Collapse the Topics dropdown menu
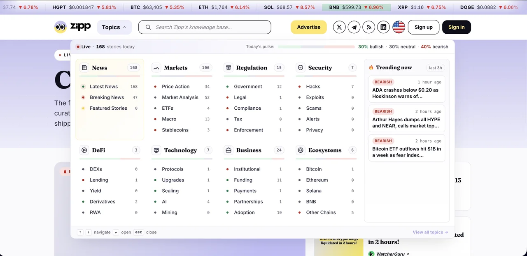The image size is (527, 256). [114, 27]
